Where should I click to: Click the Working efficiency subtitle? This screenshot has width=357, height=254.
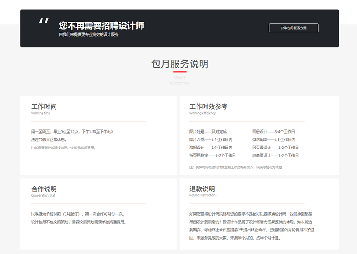202,113
